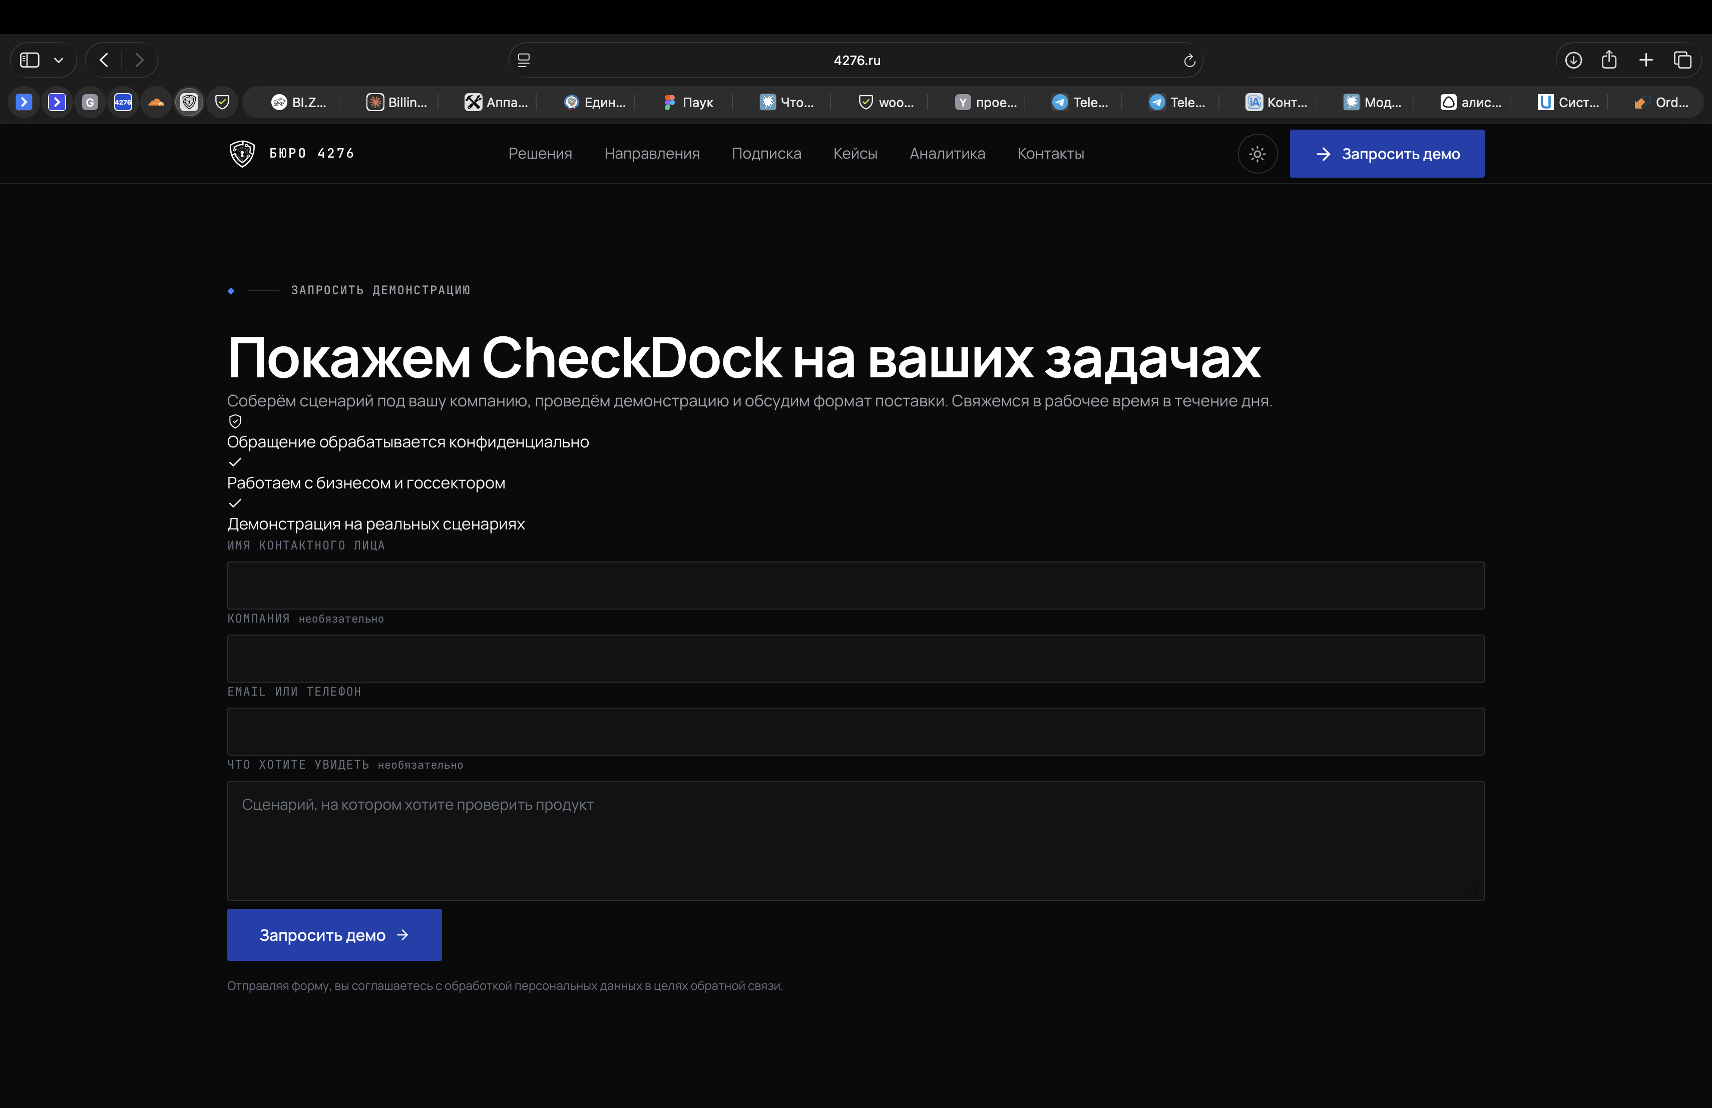Viewport: 1712px width, 1108px height.
Task: Open the Направления nav menu
Action: coord(652,153)
